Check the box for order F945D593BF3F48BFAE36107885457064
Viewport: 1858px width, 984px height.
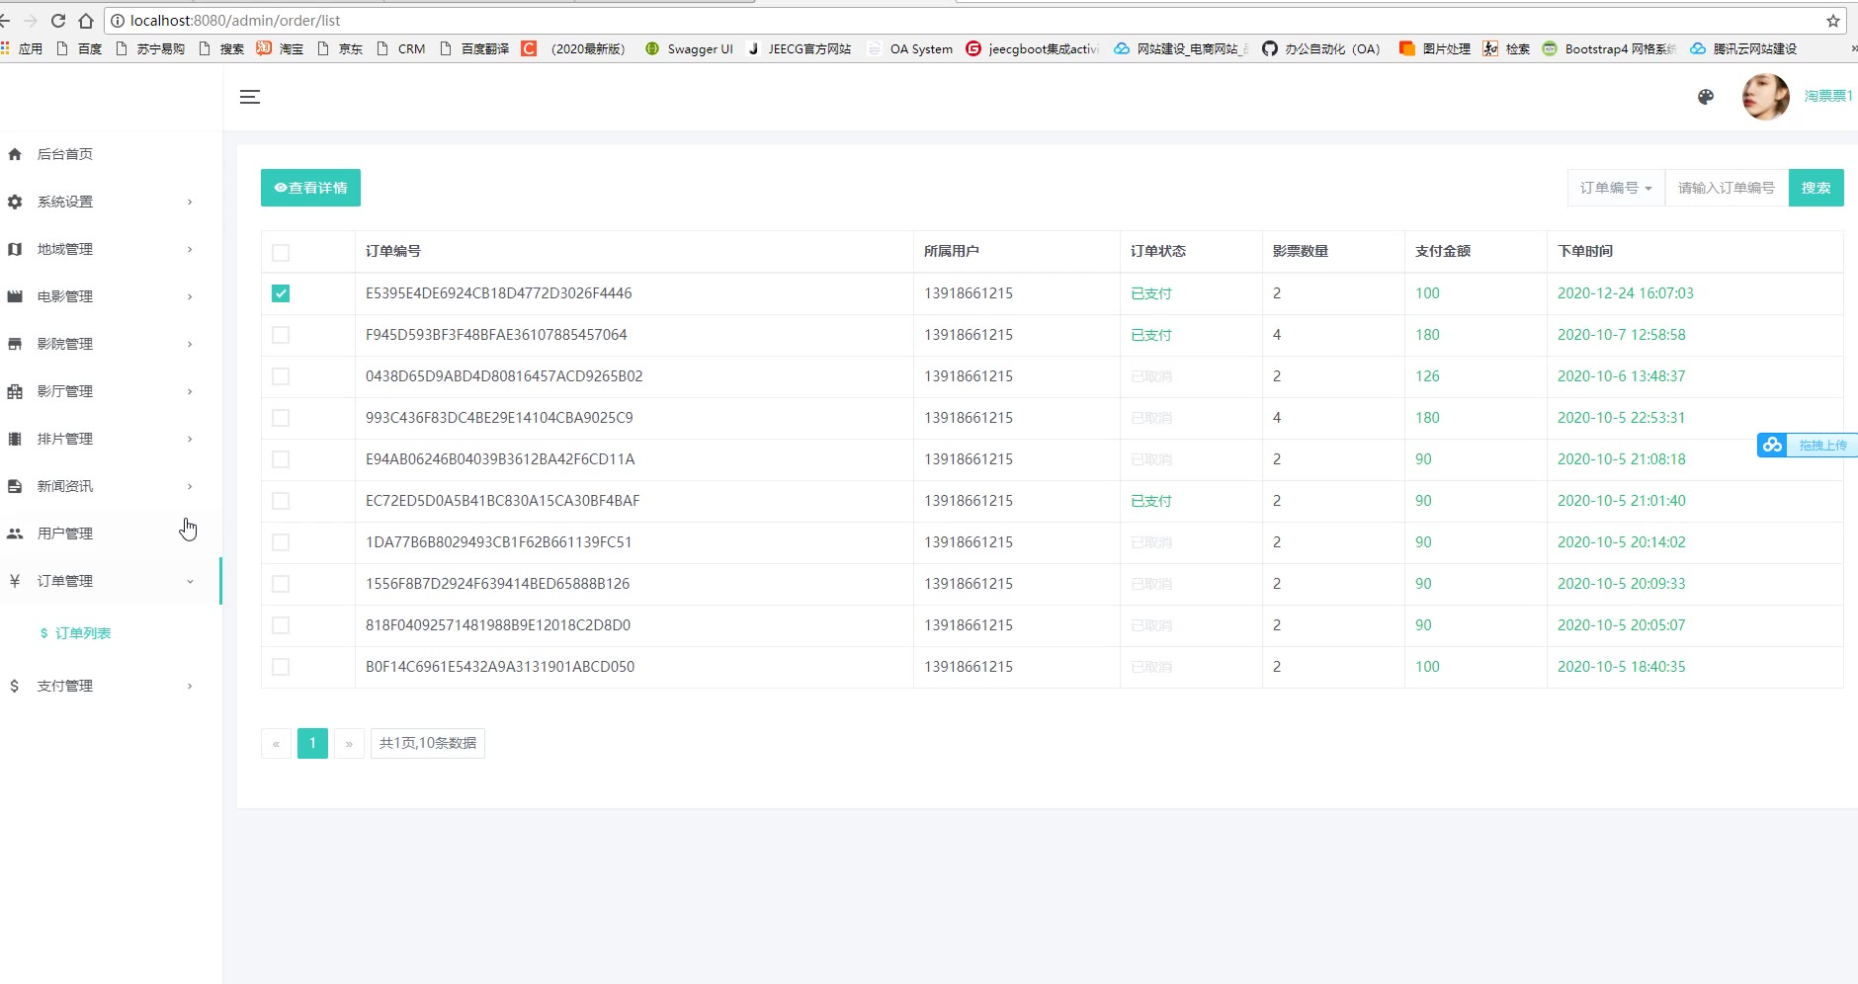tap(281, 335)
